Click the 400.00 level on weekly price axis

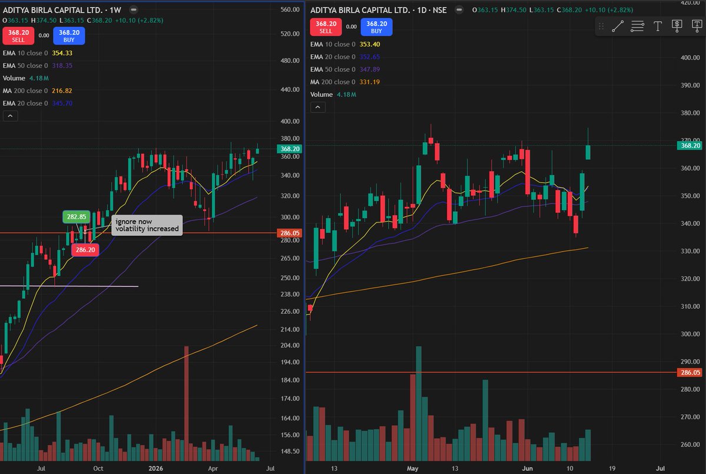tap(290, 121)
